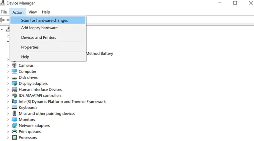This screenshot has width=254, height=141.
Task: Select the Network adapters label
Action: 34,126
